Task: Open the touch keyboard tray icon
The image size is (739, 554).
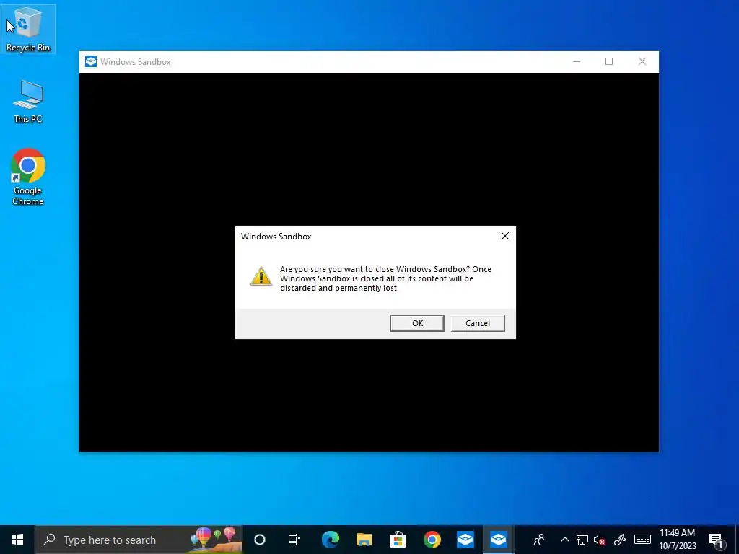Action: [x=642, y=540]
